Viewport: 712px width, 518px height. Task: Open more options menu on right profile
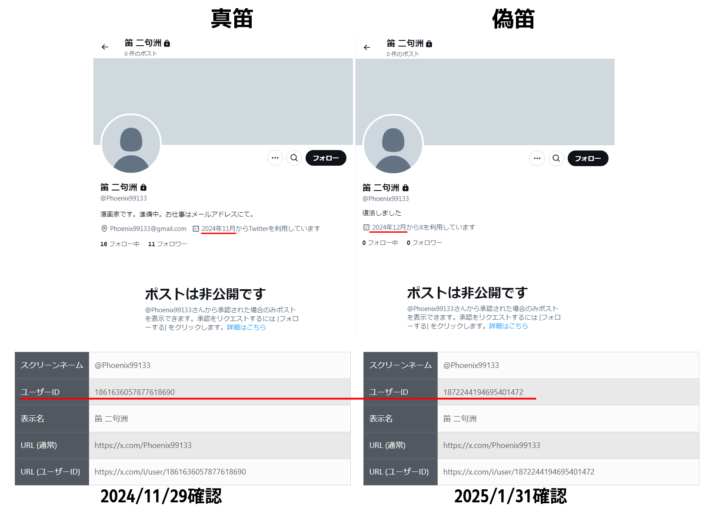point(537,158)
